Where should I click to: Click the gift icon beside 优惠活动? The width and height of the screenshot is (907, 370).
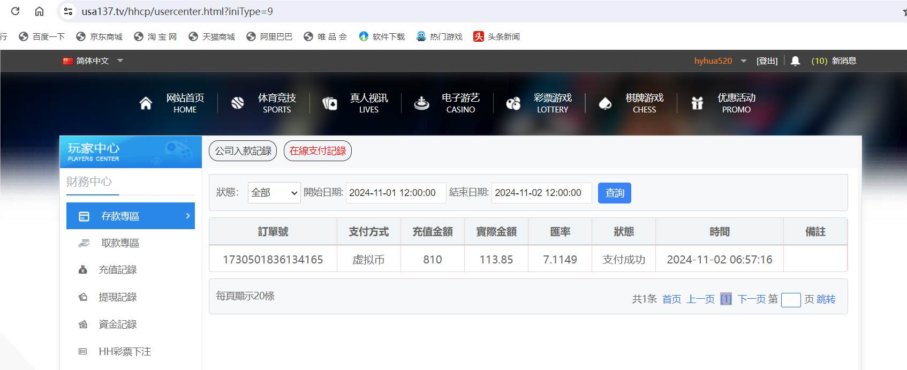click(697, 103)
